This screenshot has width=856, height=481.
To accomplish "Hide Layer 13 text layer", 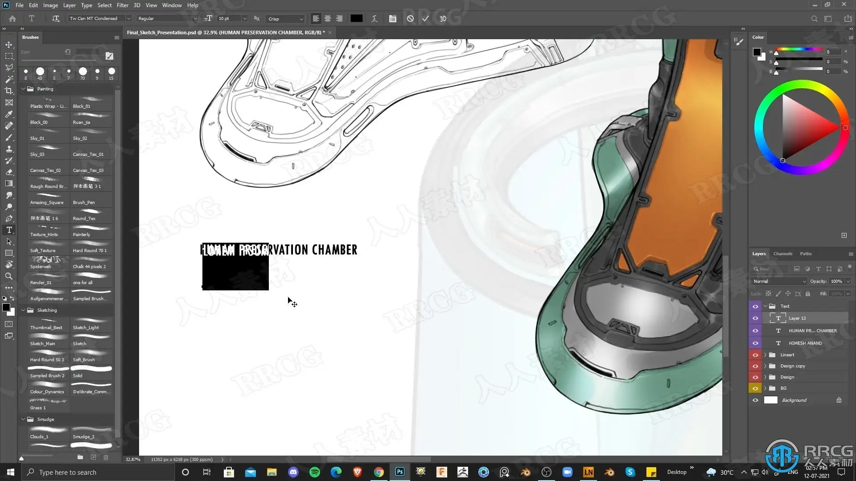I will (x=755, y=318).
